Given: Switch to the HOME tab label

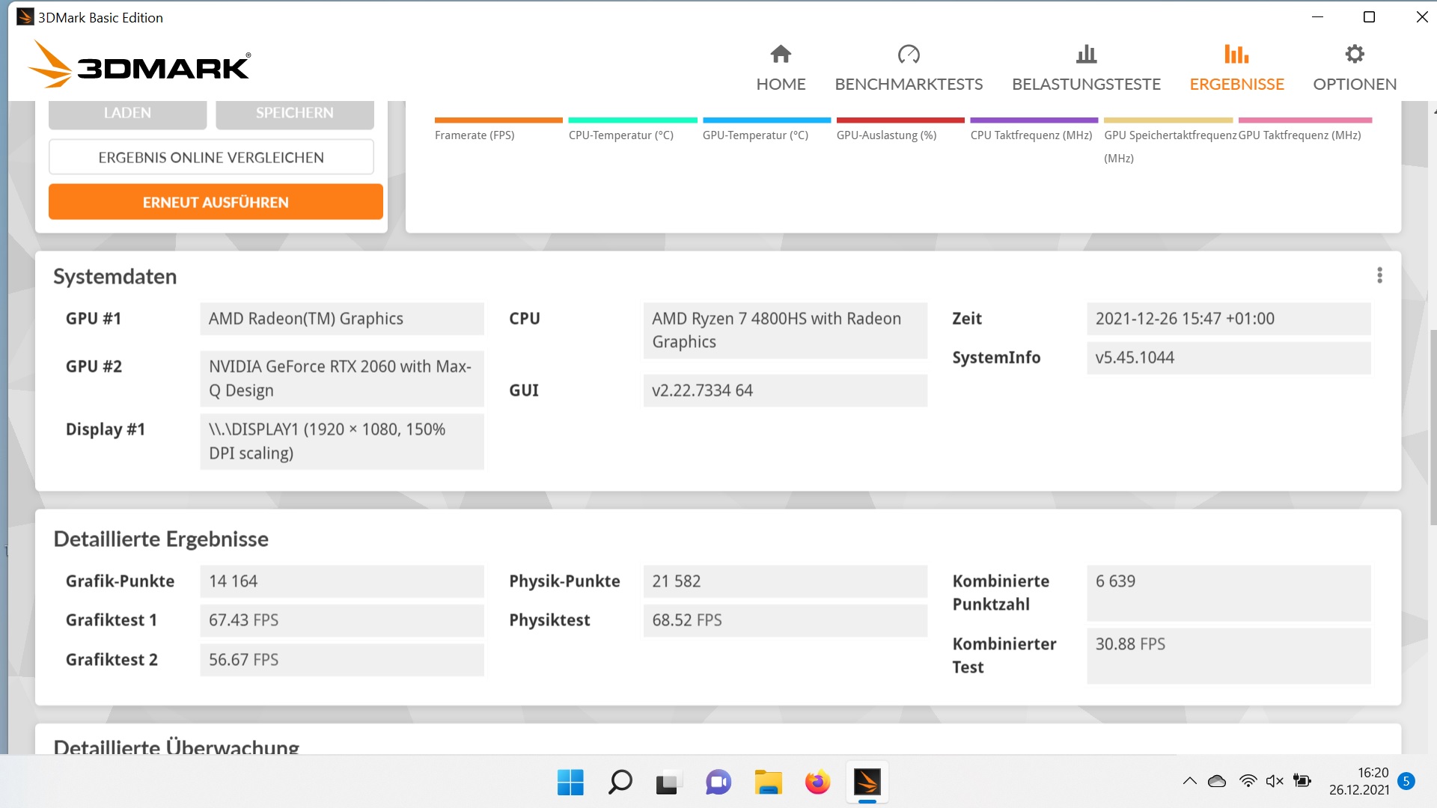Looking at the screenshot, I should click(781, 84).
